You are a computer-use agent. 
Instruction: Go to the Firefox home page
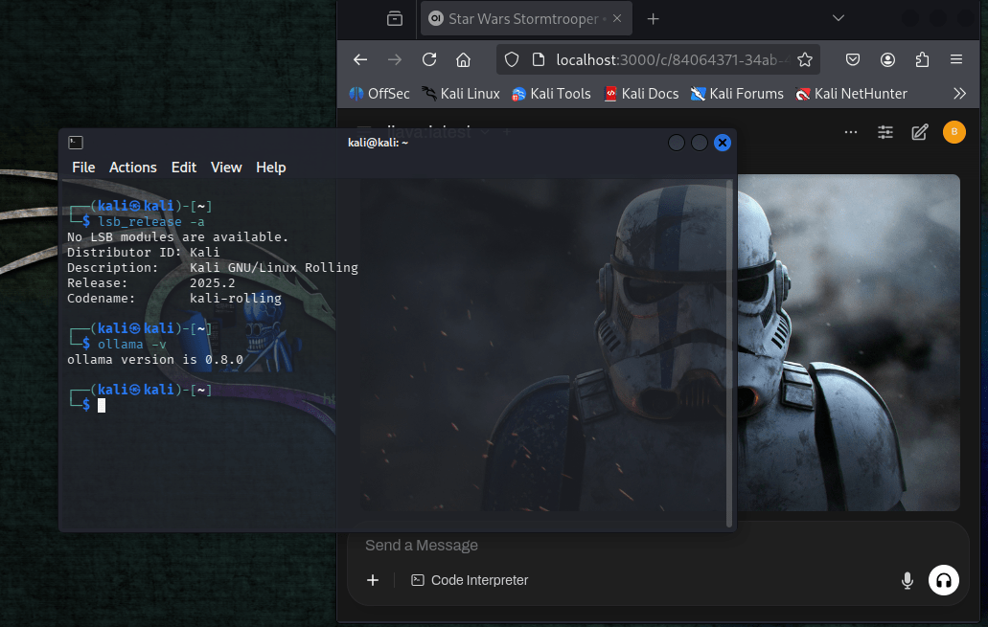coord(463,59)
